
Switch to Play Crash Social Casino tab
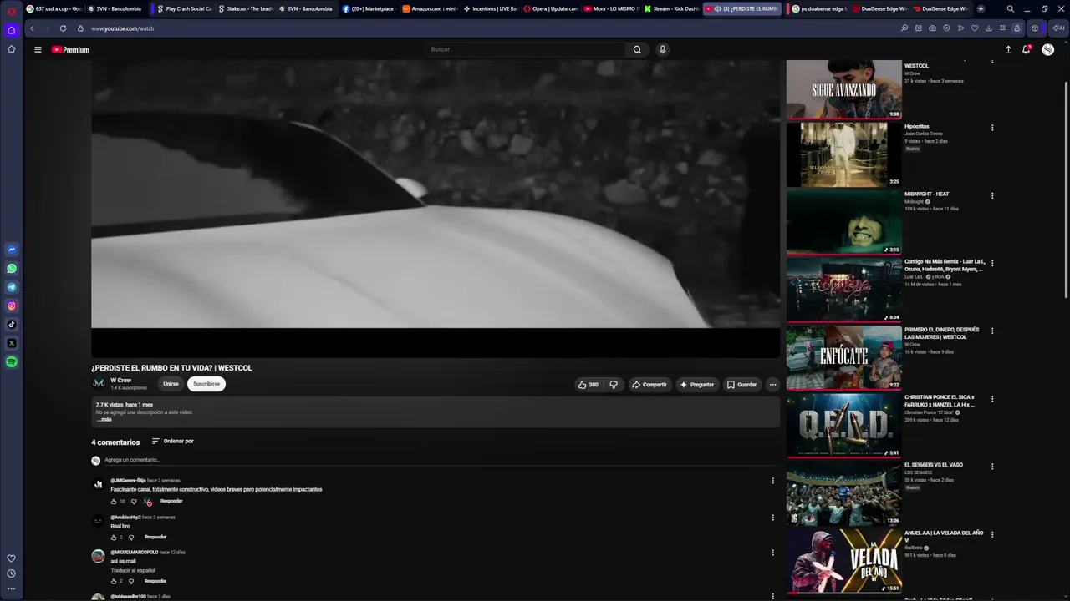tap(184, 8)
